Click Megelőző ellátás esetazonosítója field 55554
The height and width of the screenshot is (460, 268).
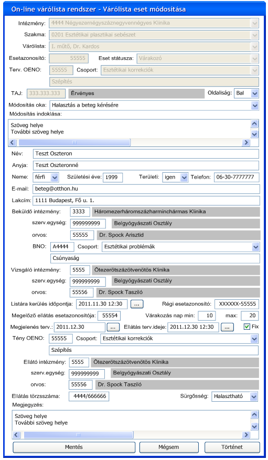pyautogui.click(x=109, y=316)
